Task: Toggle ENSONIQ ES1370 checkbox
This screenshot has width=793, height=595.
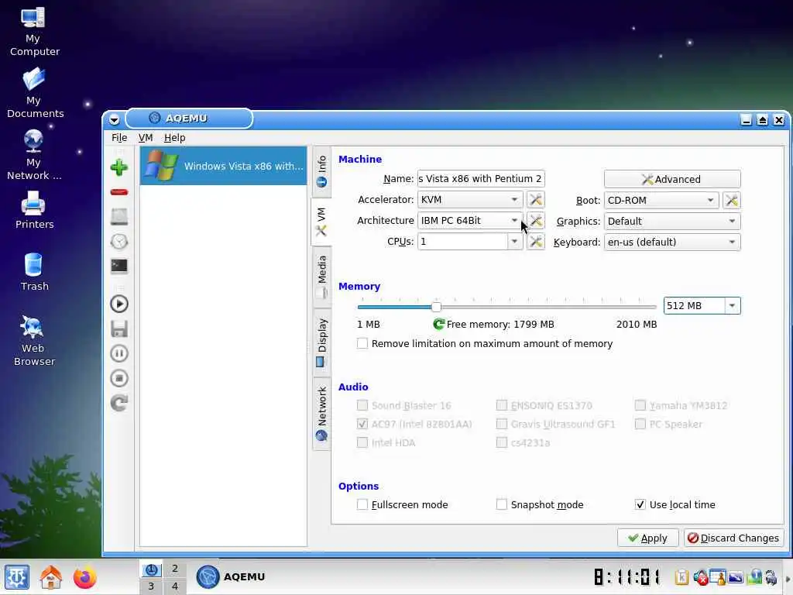Action: pos(502,405)
